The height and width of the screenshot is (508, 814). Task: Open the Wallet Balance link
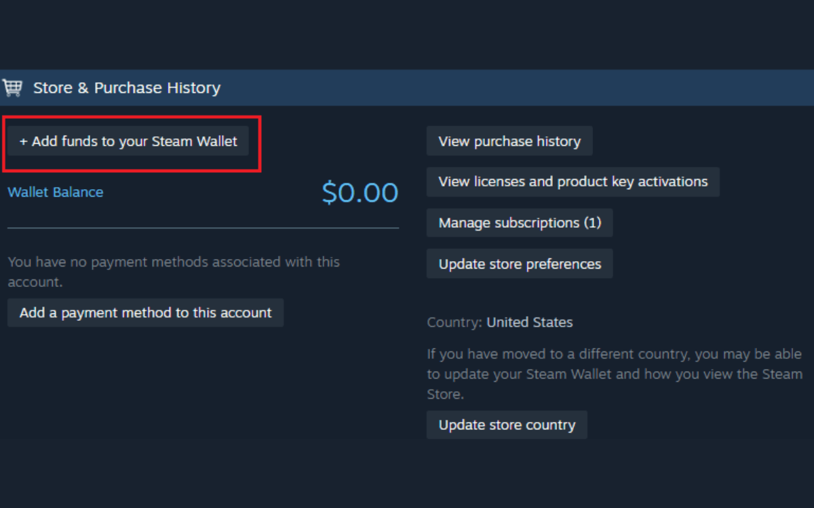[x=56, y=192]
